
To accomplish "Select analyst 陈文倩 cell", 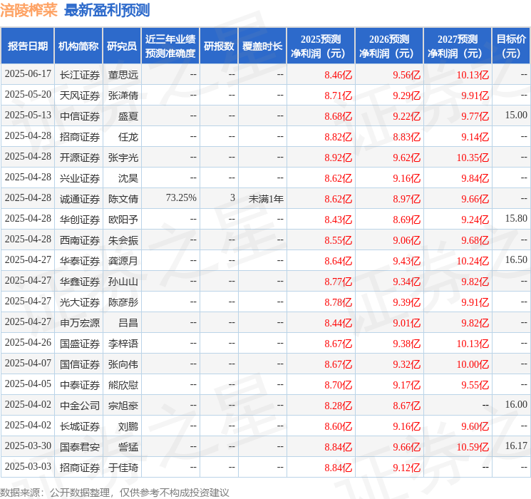I will (x=123, y=199).
